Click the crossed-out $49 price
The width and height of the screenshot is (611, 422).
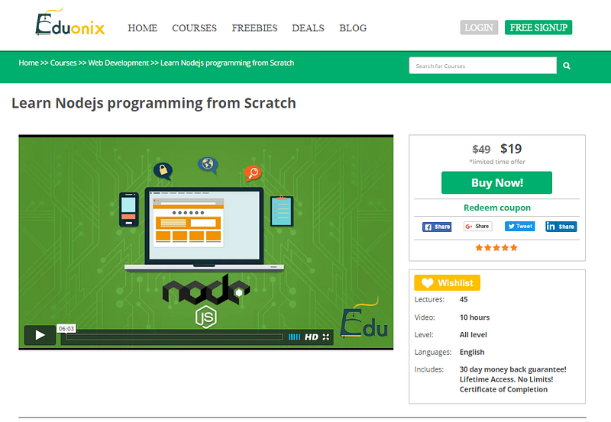coord(481,150)
